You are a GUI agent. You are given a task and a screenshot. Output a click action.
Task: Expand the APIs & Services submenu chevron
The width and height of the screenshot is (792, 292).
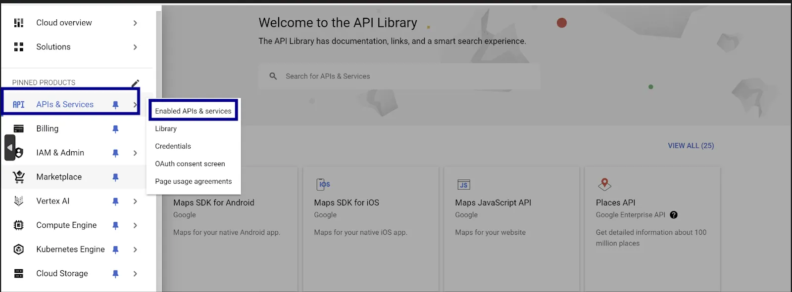coord(135,105)
